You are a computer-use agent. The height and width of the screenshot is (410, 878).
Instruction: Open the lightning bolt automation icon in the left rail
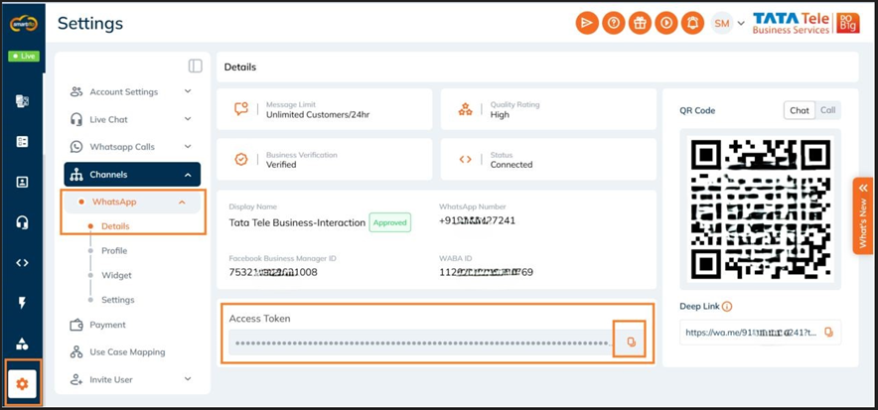(23, 303)
